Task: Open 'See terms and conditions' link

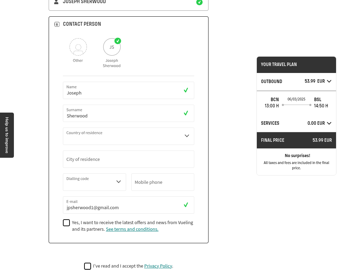Action: [132, 229]
